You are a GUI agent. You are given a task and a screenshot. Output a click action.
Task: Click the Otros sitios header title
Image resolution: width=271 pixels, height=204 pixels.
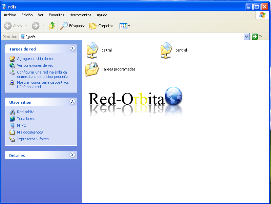tap(20, 102)
